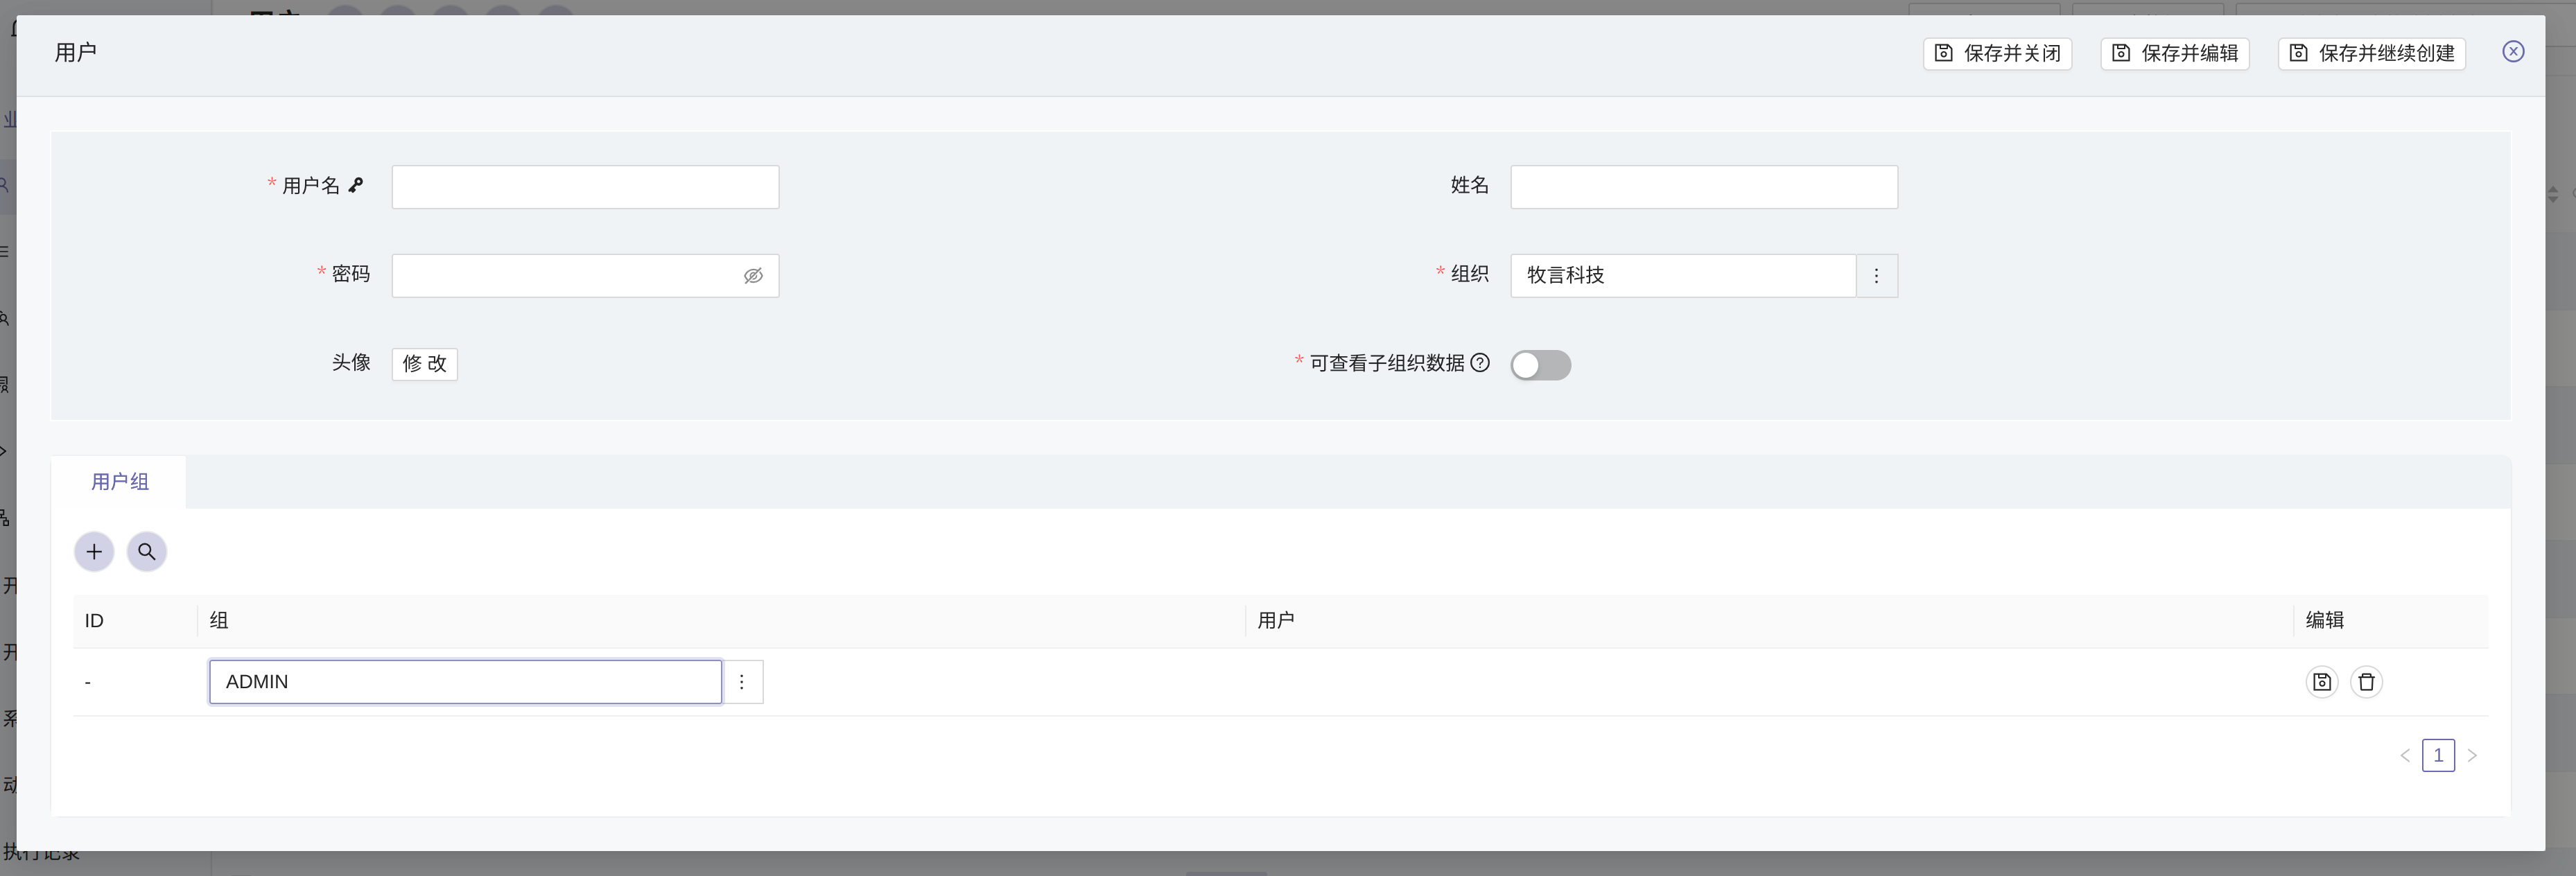
Task: Switch to the 用户组 tab
Action: (x=119, y=481)
